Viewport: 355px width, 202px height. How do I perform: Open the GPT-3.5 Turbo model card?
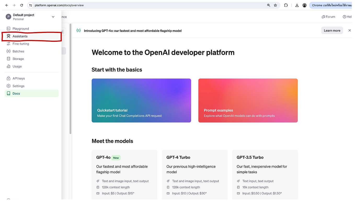[x=265, y=174]
